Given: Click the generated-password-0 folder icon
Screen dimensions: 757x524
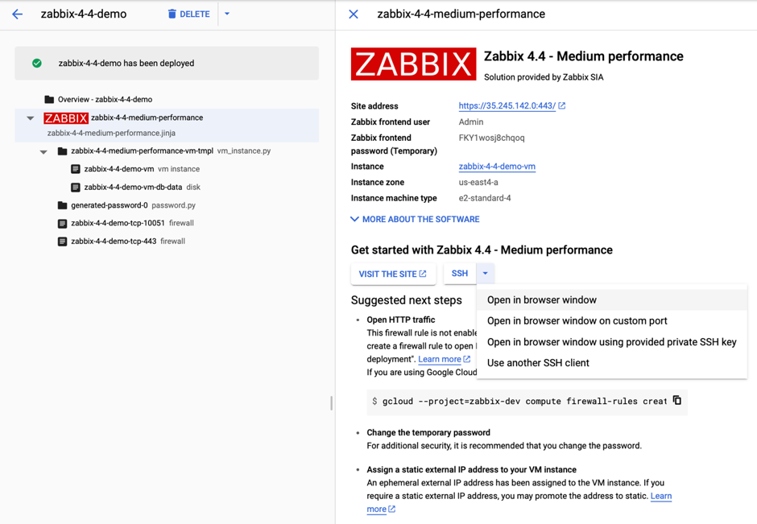Looking at the screenshot, I should point(62,205).
